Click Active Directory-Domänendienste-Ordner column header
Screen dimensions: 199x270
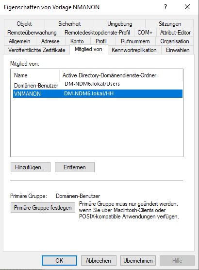(121, 75)
